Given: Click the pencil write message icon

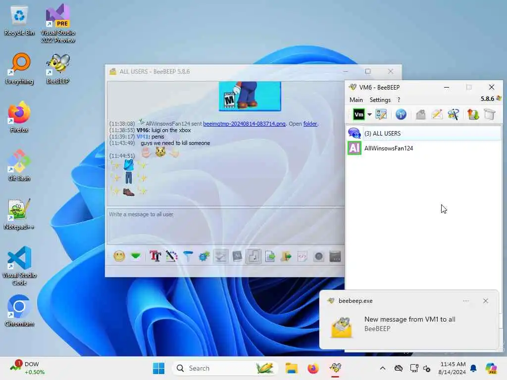Looking at the screenshot, I should [x=437, y=114].
